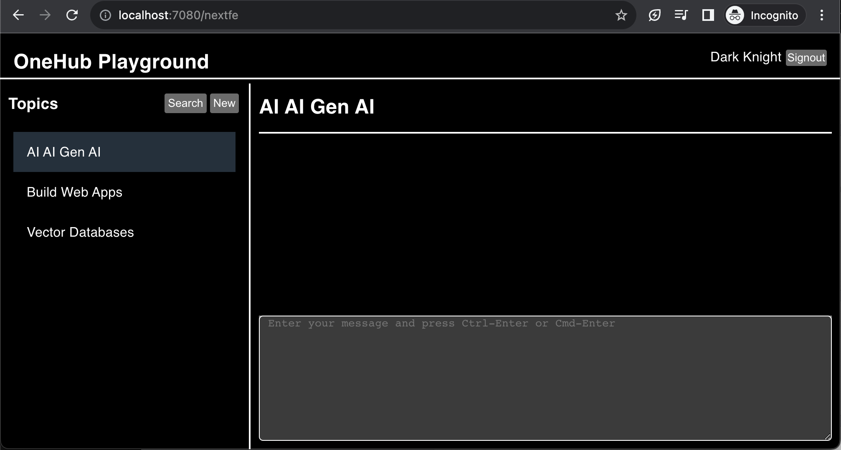
Task: Open the lightning bolt extension icon
Action: (x=654, y=15)
